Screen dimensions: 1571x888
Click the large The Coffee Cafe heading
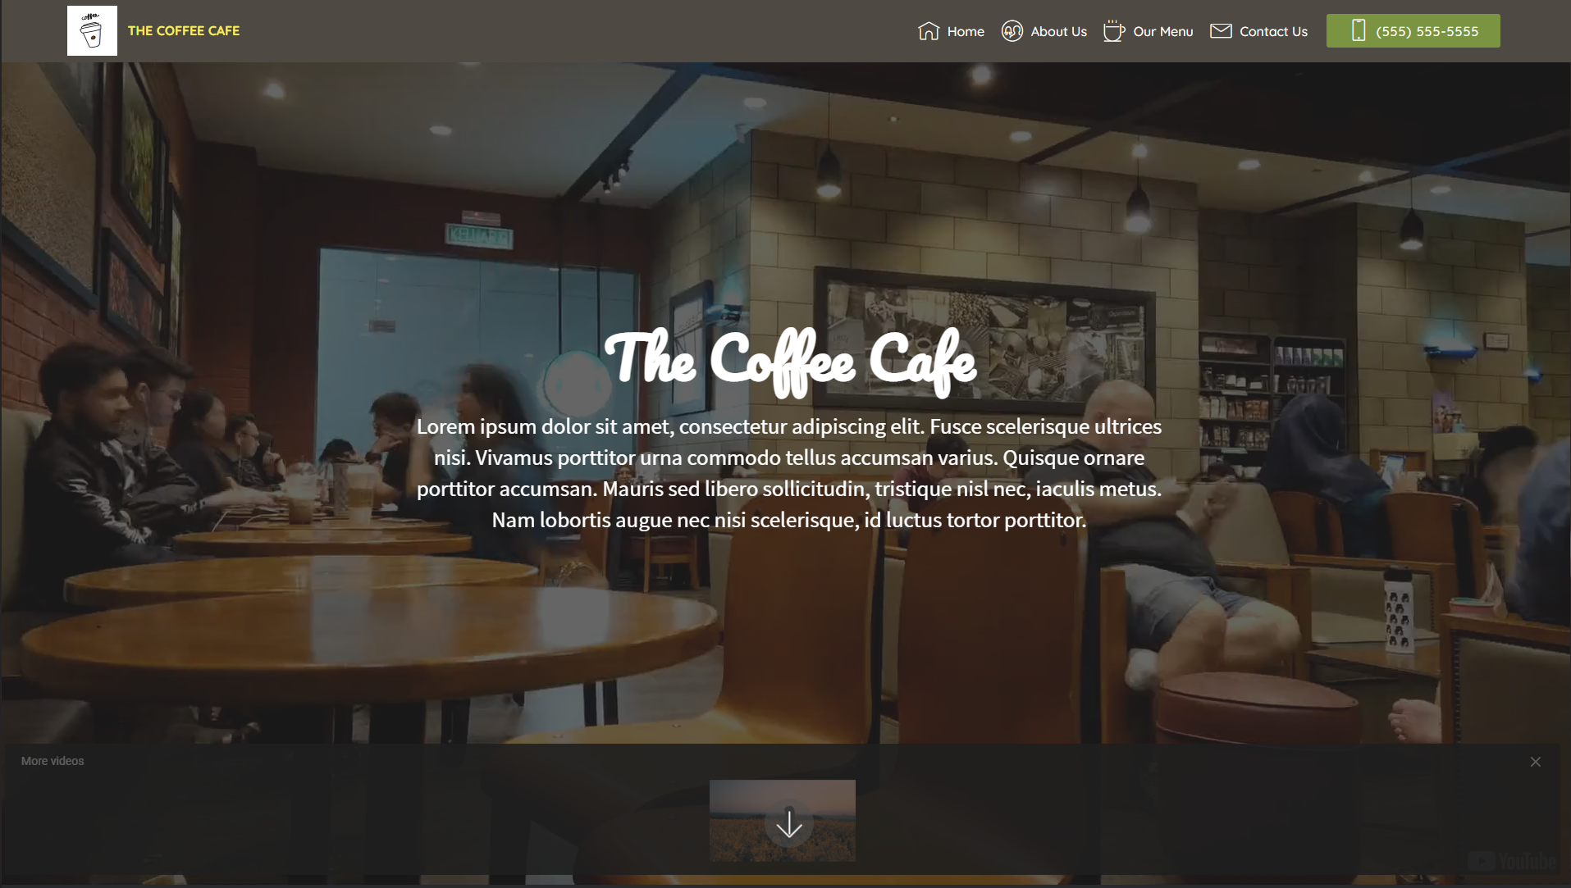(789, 362)
